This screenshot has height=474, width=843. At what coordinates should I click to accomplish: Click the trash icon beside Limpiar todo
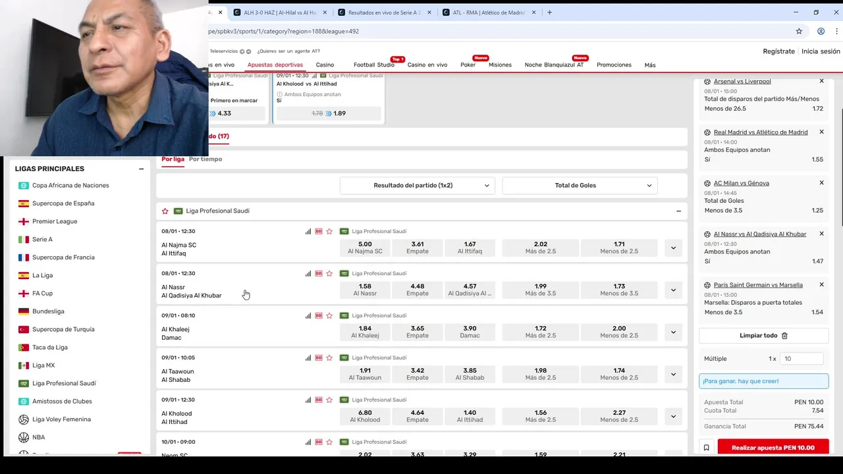[x=784, y=336]
